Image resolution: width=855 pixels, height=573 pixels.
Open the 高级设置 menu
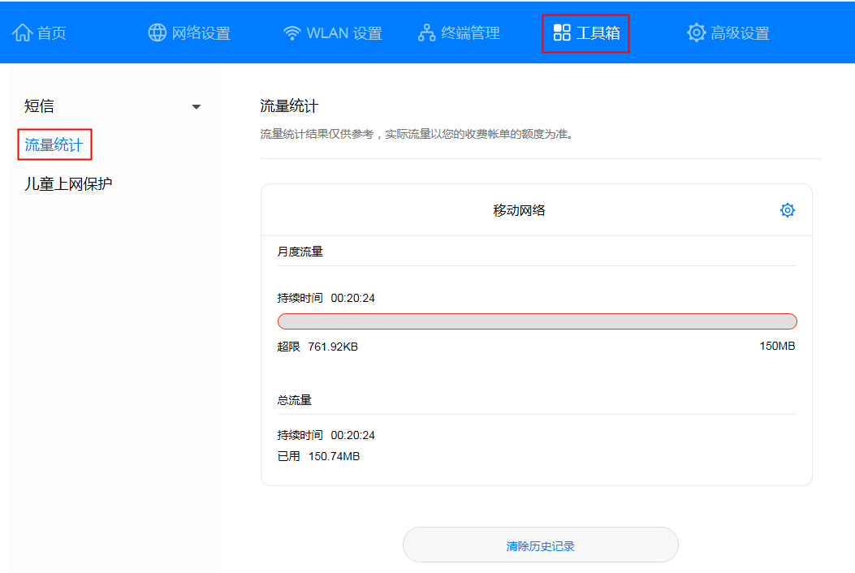coord(727,32)
